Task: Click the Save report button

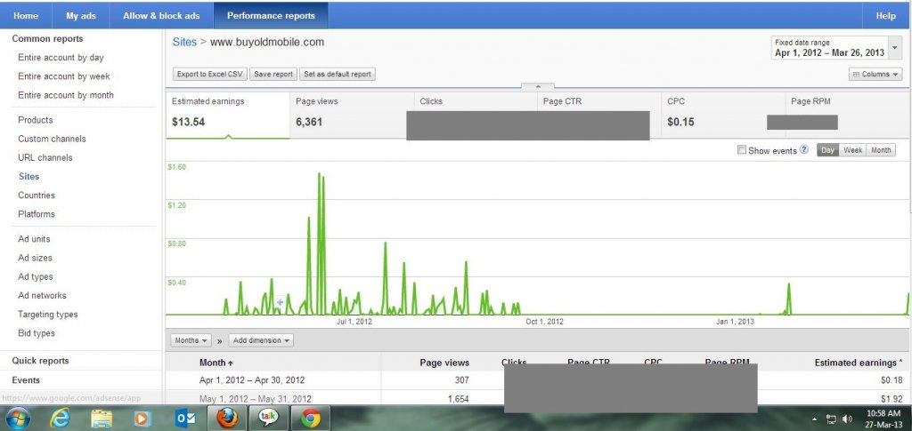Action: pyautogui.click(x=273, y=75)
